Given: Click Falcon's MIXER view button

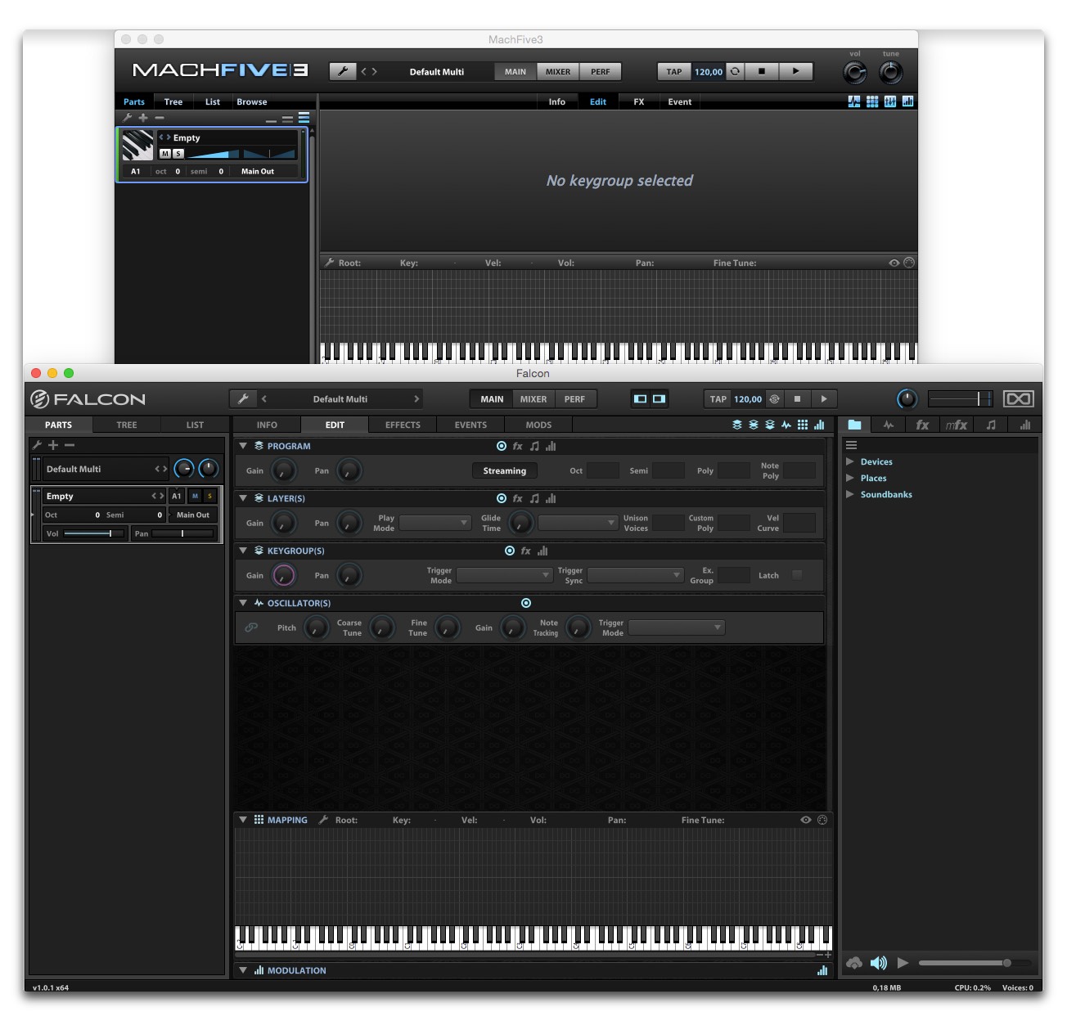Looking at the screenshot, I should click(x=533, y=399).
